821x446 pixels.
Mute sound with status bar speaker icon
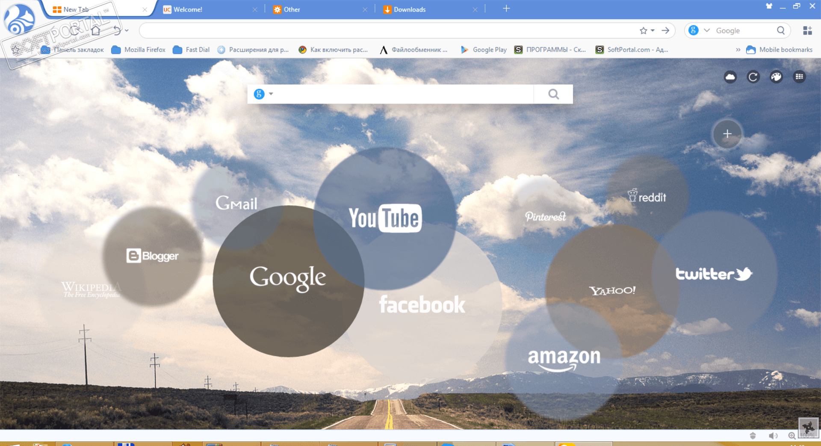[773, 435]
